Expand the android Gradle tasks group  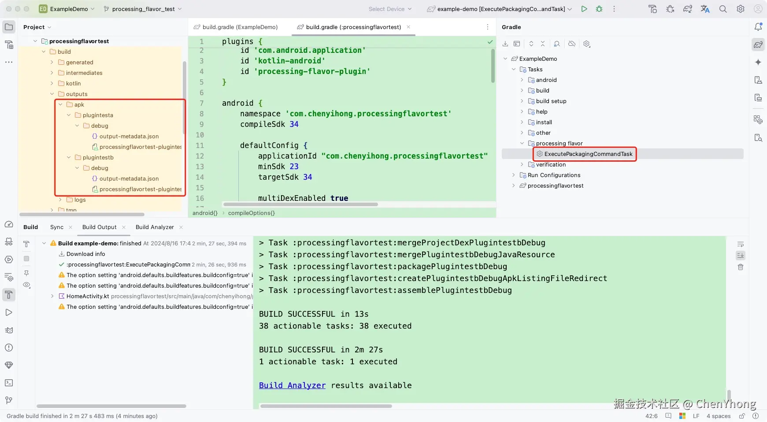point(522,80)
